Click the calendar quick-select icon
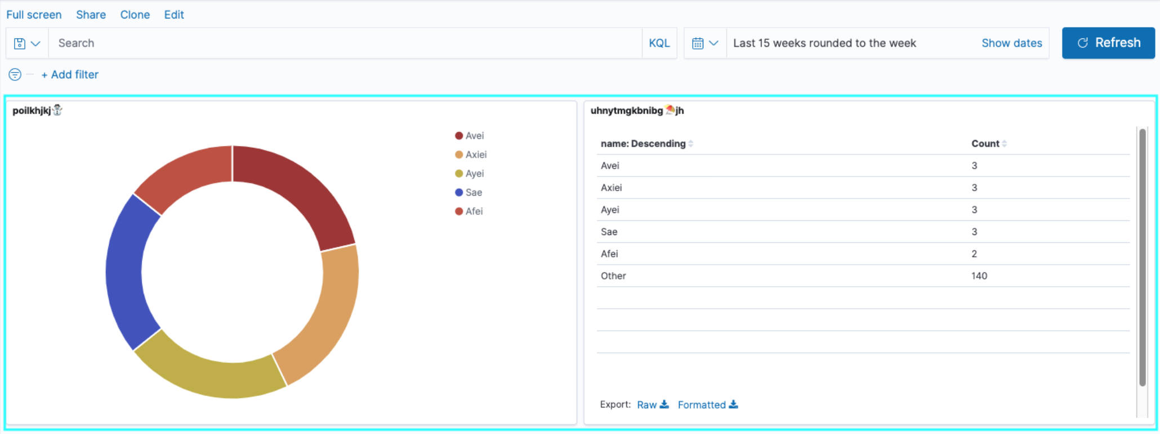The height and width of the screenshot is (434, 1160). click(x=698, y=43)
